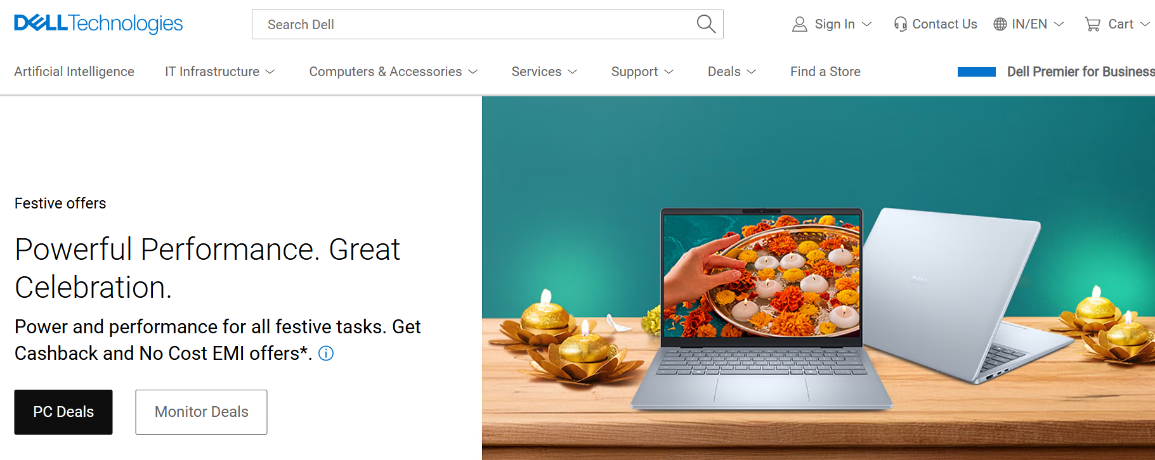Open the Services navigation menu
The image size is (1155, 460).
pos(544,72)
